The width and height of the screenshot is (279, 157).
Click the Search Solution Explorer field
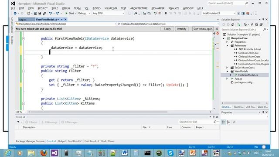coord(242,30)
